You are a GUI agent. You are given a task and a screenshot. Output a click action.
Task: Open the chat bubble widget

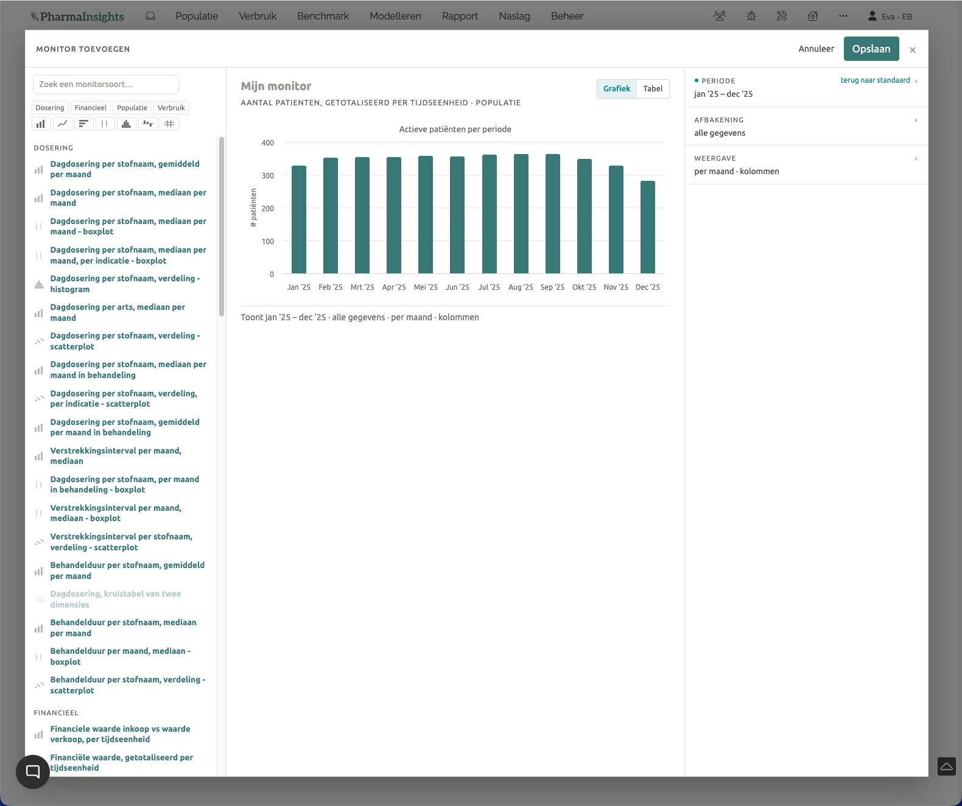pos(33,772)
